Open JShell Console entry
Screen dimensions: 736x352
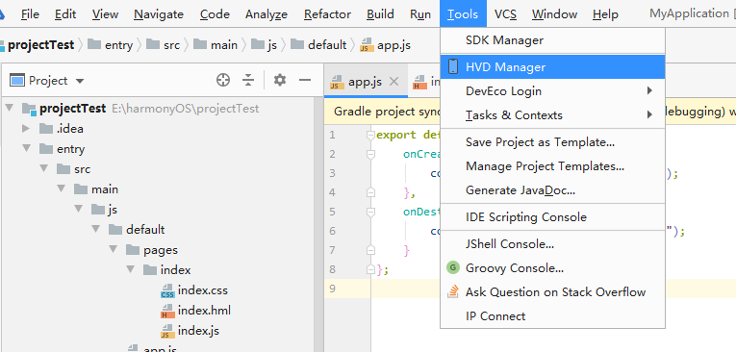(x=552, y=244)
